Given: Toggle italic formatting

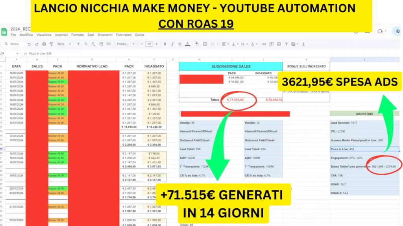Looking at the screenshot, I should coord(172,44).
